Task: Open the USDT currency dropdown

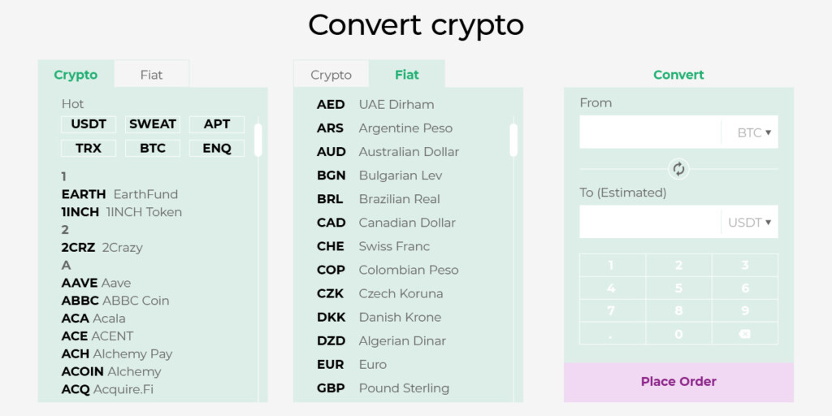Action: (749, 222)
